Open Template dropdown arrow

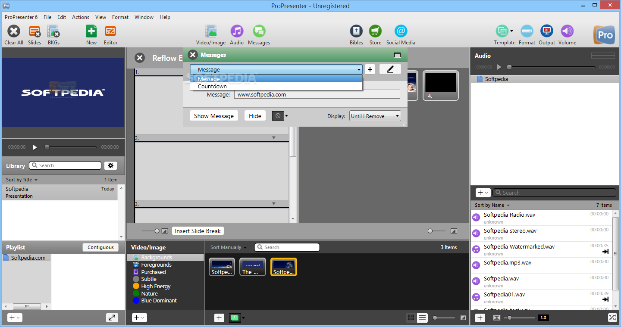[x=512, y=31]
